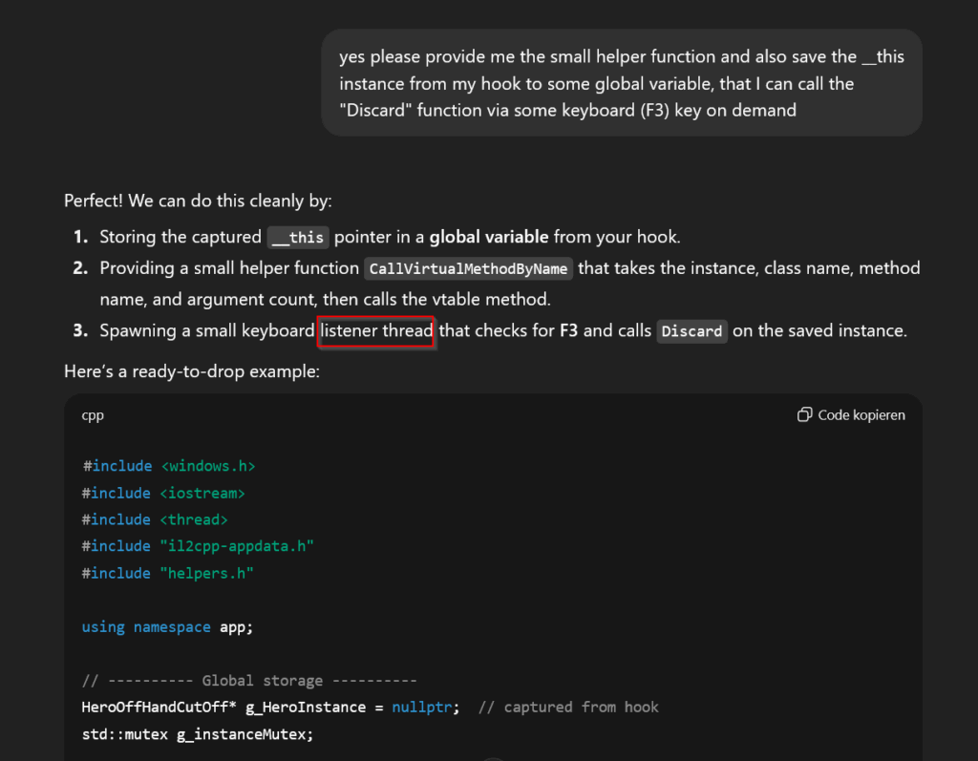978x761 pixels.
Task: Click the copy code icon
Action: (805, 415)
